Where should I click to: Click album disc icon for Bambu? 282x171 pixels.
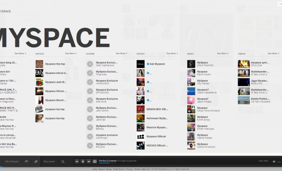[90, 127]
